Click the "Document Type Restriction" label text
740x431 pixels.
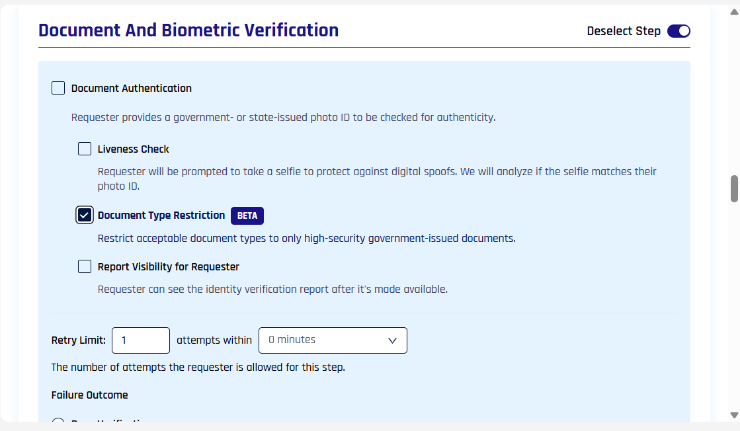[x=161, y=215]
